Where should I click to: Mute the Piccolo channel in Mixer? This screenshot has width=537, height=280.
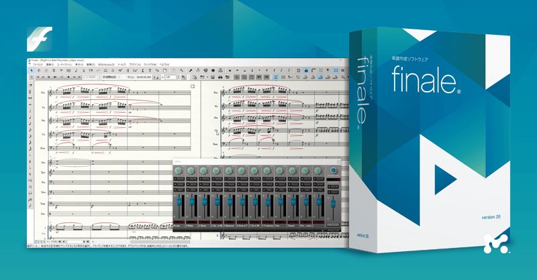tap(179, 179)
